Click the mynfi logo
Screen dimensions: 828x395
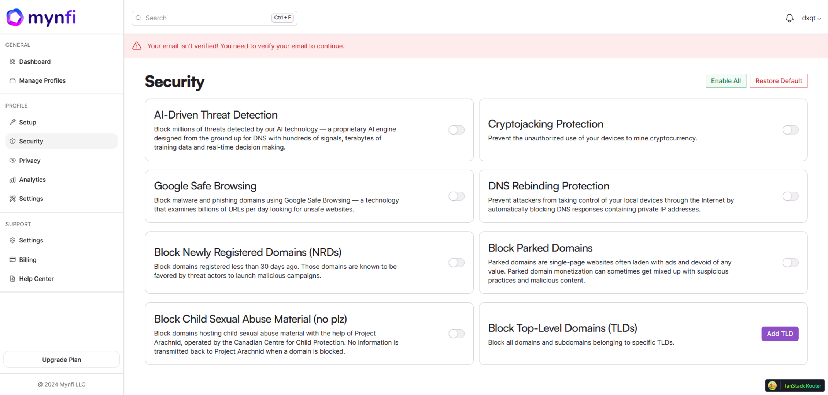pos(41,17)
